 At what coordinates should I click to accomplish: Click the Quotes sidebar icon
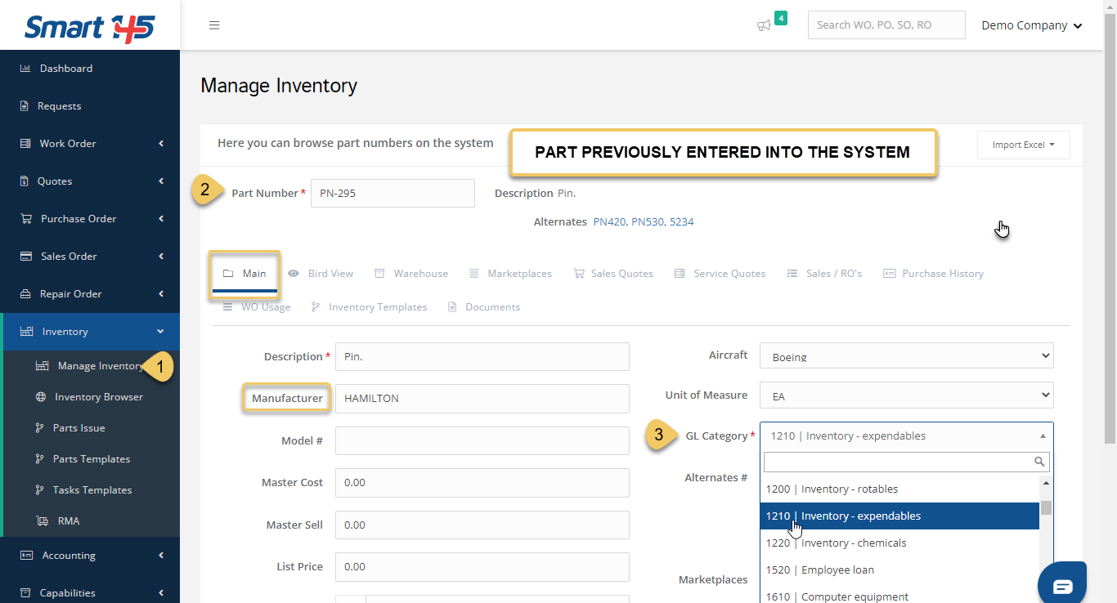tap(25, 181)
